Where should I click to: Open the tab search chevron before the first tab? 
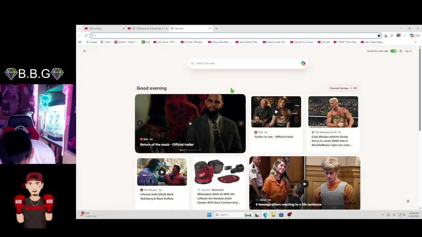(x=79, y=28)
